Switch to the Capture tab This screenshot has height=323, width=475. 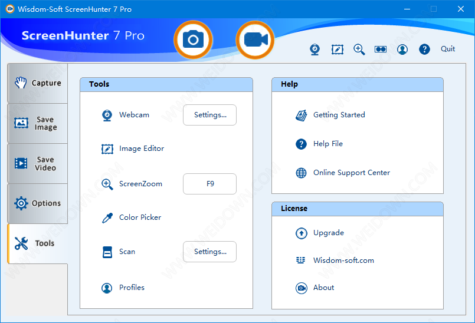(38, 83)
